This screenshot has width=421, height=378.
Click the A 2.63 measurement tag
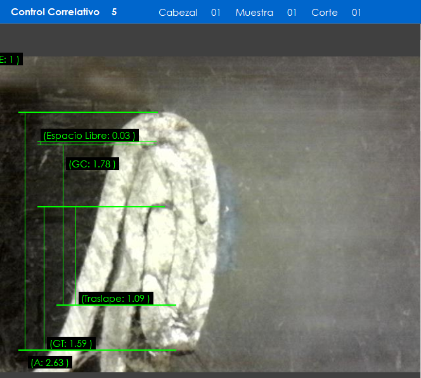point(50,363)
